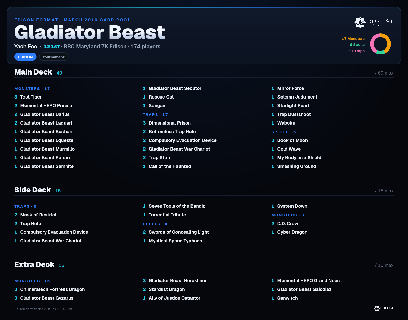Viewport: 408px width, 320px height.
Task: Open the Test Tiger card entry
Action: 28,97
